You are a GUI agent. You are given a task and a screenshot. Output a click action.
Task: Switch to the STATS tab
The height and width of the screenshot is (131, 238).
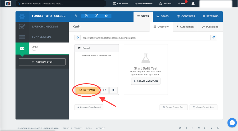pos(163,16)
